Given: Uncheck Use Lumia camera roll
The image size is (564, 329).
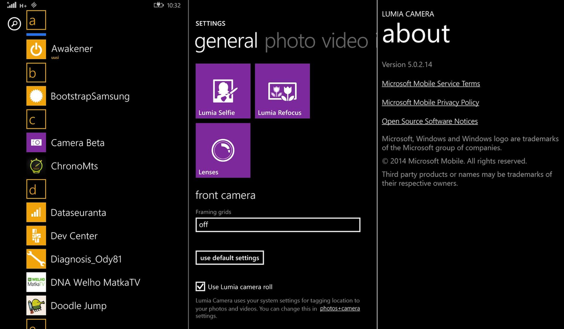Looking at the screenshot, I should coord(201,286).
